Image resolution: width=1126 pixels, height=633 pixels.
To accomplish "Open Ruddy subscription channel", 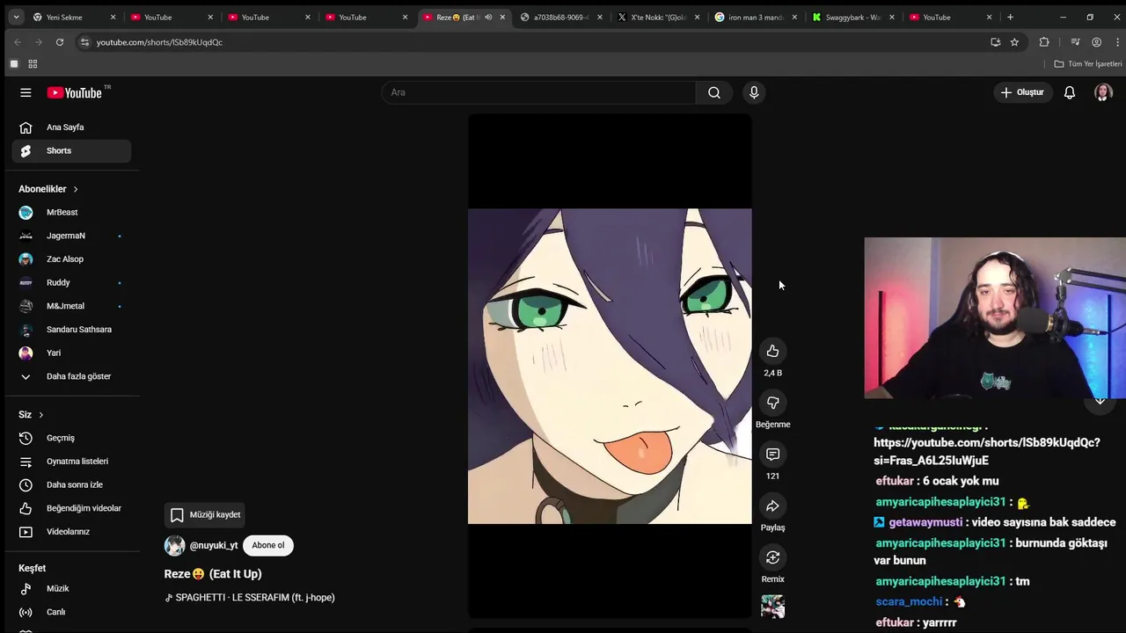I will coord(71,283).
